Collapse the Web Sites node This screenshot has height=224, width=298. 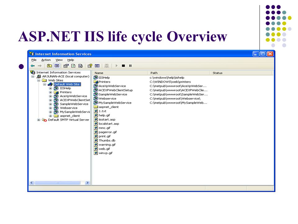38,80
